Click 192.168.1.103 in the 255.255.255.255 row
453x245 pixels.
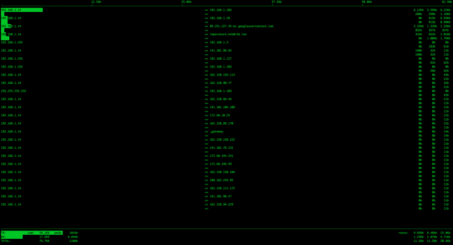(x=220, y=91)
